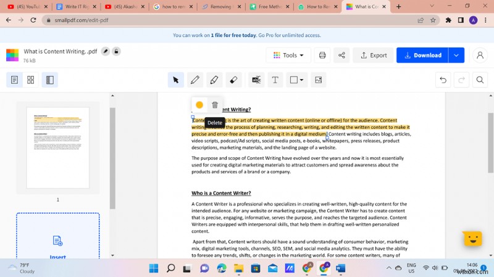Open the Tools dropdown

tap(288, 56)
